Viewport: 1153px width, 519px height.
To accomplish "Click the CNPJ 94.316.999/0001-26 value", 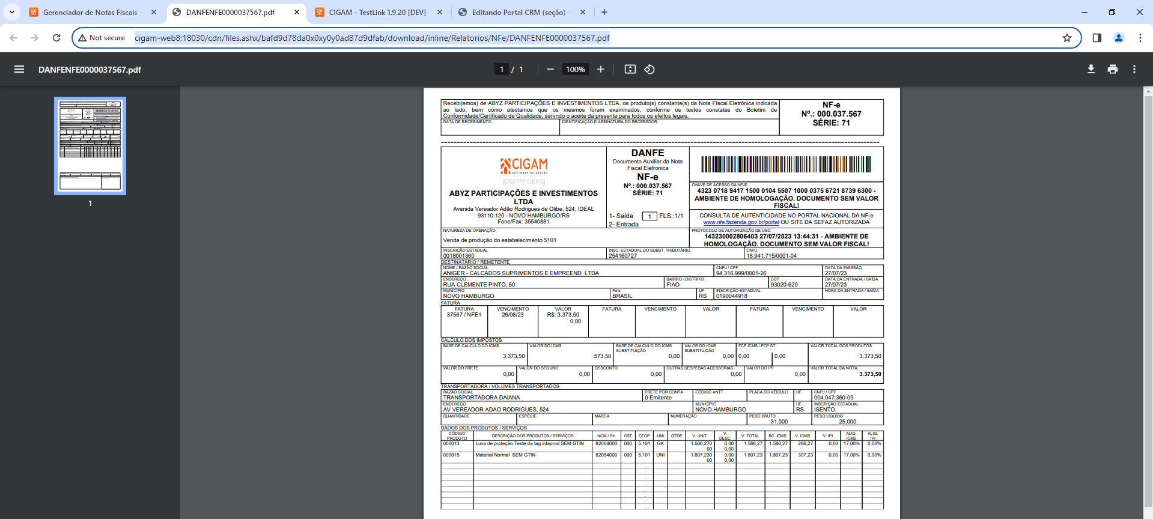I will tap(741, 273).
